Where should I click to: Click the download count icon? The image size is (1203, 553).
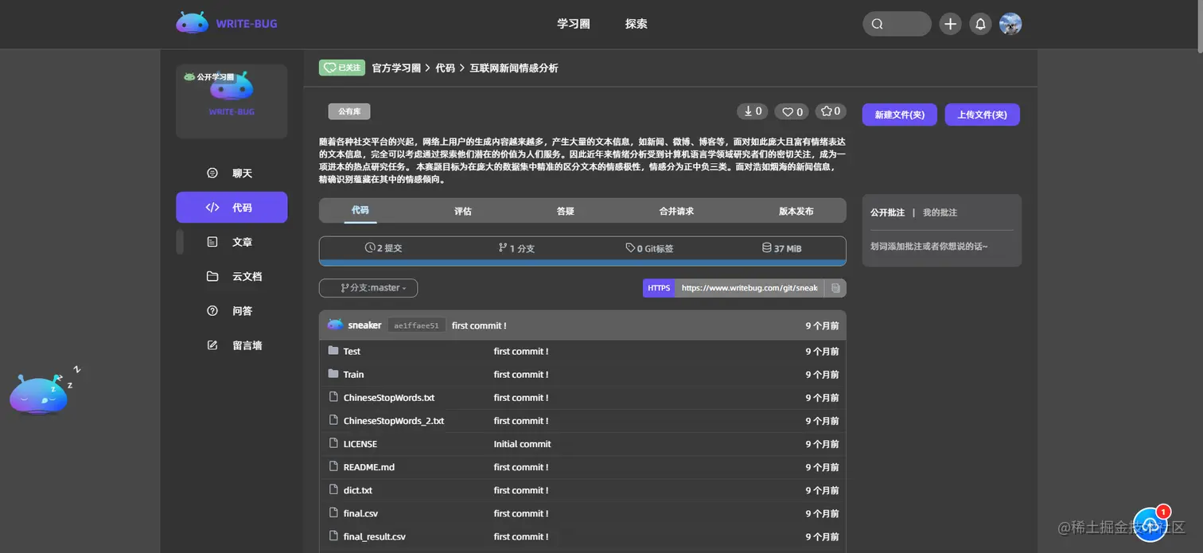pos(749,111)
